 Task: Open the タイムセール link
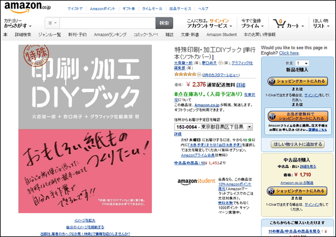tap(152, 8)
